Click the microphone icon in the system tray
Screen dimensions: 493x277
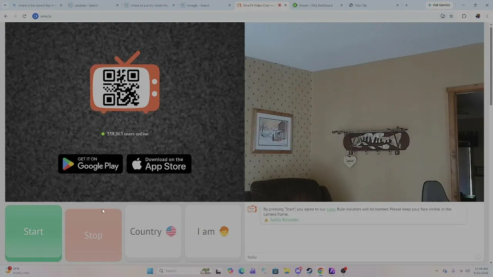pos(453,271)
